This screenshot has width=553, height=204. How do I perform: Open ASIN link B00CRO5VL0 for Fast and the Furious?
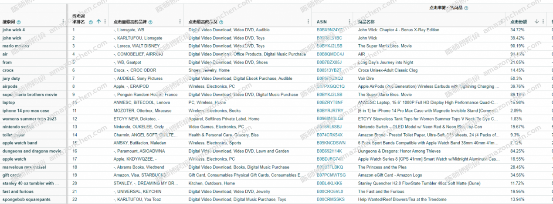[330, 191]
